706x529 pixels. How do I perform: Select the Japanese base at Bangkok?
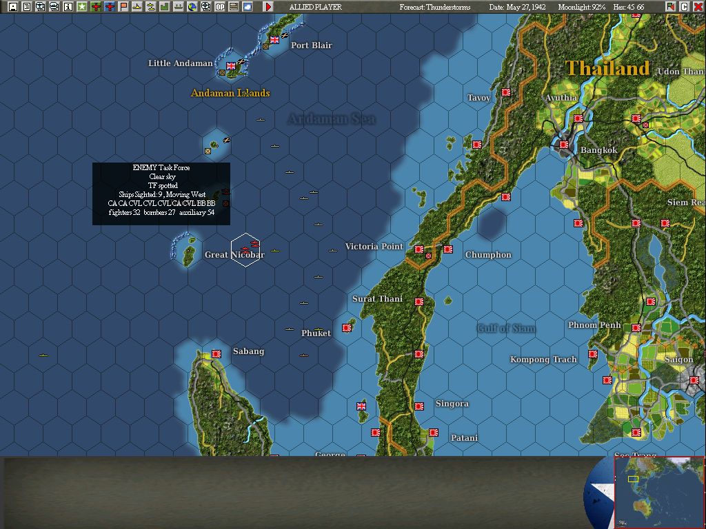(x=564, y=145)
